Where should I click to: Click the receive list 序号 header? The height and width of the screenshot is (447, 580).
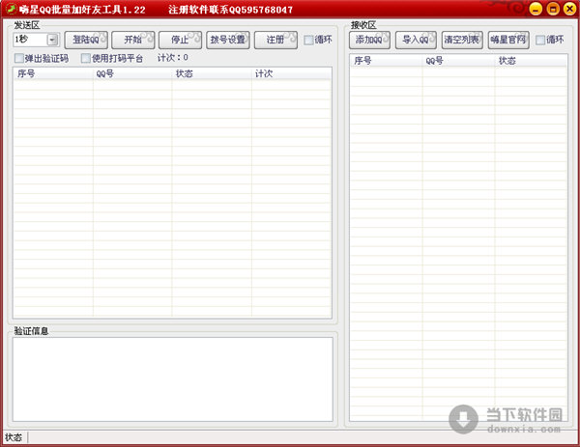click(386, 61)
